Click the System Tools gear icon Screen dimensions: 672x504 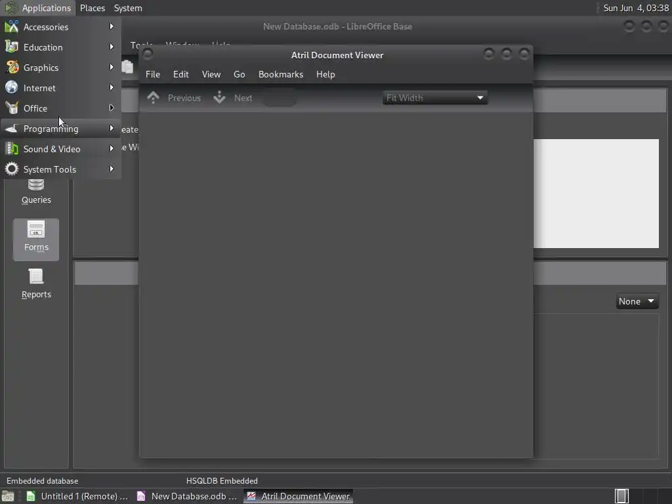pyautogui.click(x=12, y=169)
